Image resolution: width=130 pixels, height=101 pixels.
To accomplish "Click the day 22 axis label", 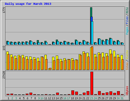I will pos(88,98).
